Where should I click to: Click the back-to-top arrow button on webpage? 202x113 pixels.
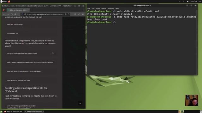80,103
